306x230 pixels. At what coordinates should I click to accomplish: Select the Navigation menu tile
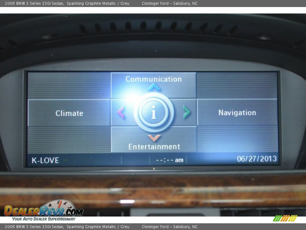coord(237,112)
